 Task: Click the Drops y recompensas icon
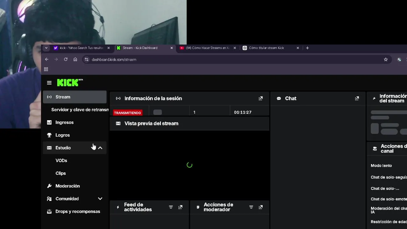(49, 212)
